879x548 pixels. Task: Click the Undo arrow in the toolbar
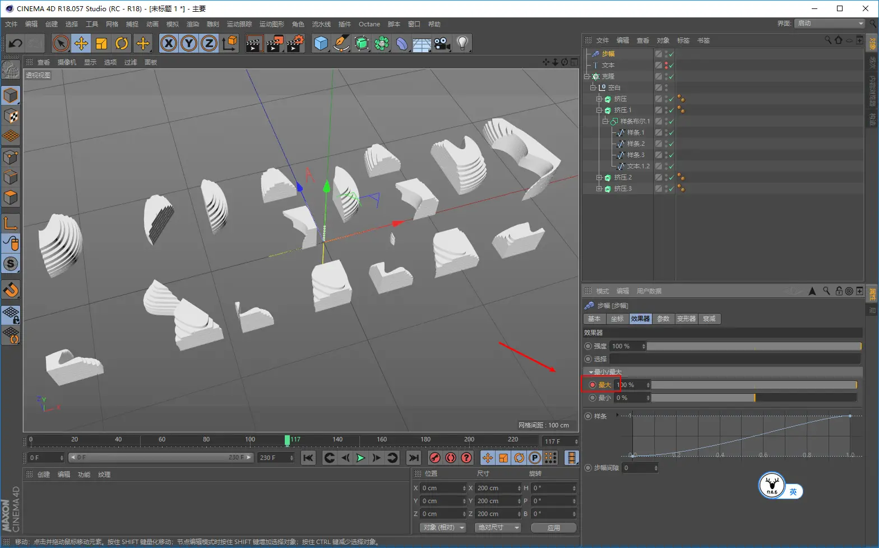pos(16,43)
